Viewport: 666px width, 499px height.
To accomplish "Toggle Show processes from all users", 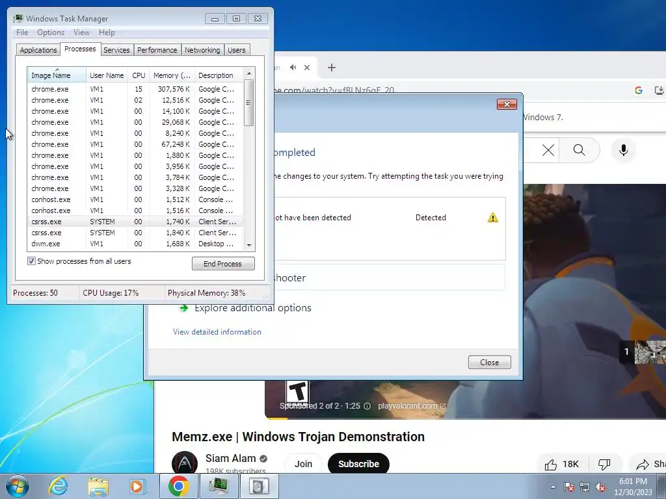I will tap(31, 261).
